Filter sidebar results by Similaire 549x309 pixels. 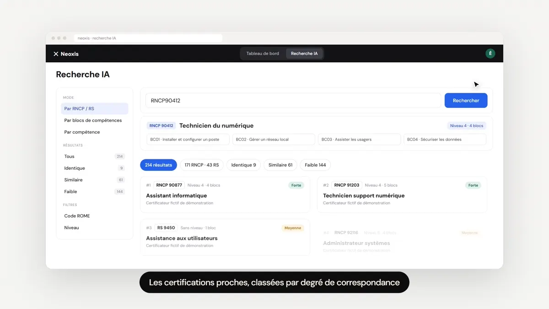coord(95,180)
